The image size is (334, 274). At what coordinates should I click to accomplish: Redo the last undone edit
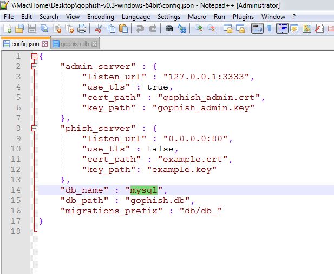coord(153,28)
